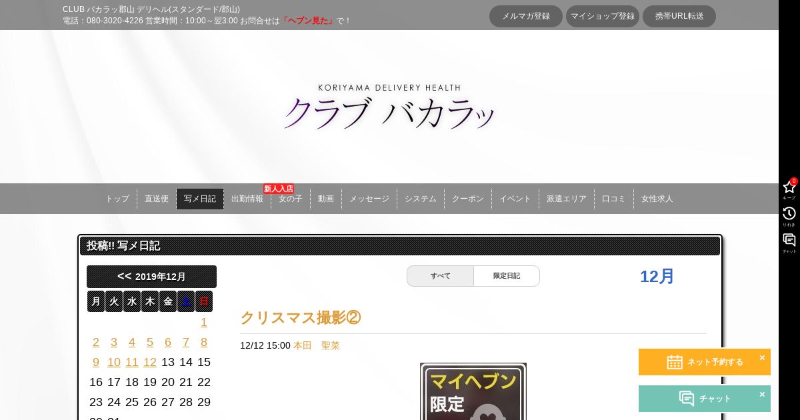Select calendar date 5
The height and width of the screenshot is (420, 800).
point(150,342)
